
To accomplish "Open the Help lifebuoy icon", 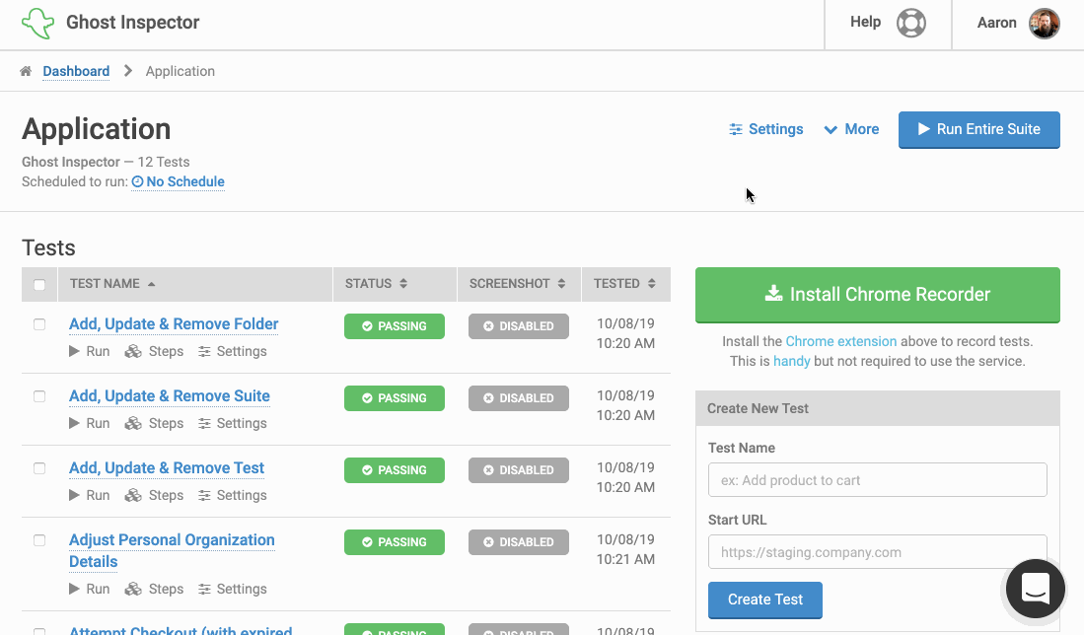I will click(x=910, y=23).
